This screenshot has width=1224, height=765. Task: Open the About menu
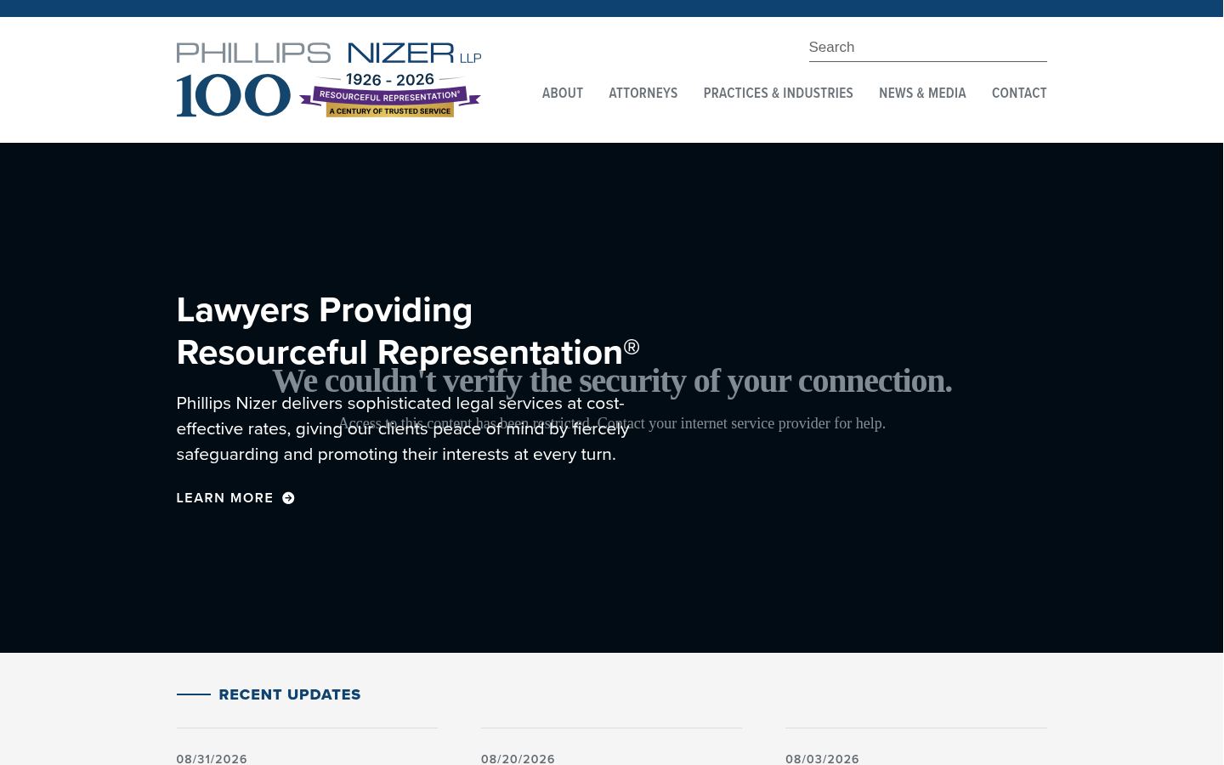point(563,93)
